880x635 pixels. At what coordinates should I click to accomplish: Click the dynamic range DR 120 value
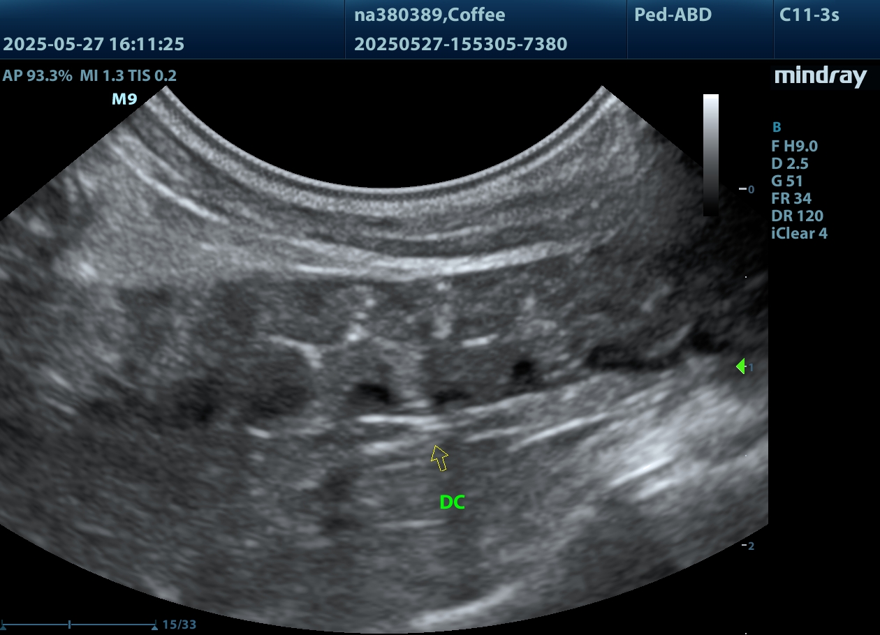tap(797, 216)
